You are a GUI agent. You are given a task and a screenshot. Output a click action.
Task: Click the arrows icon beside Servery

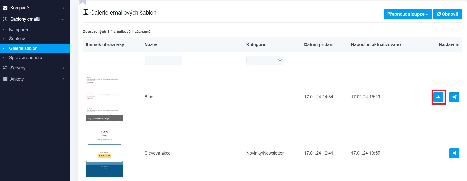pos(5,68)
